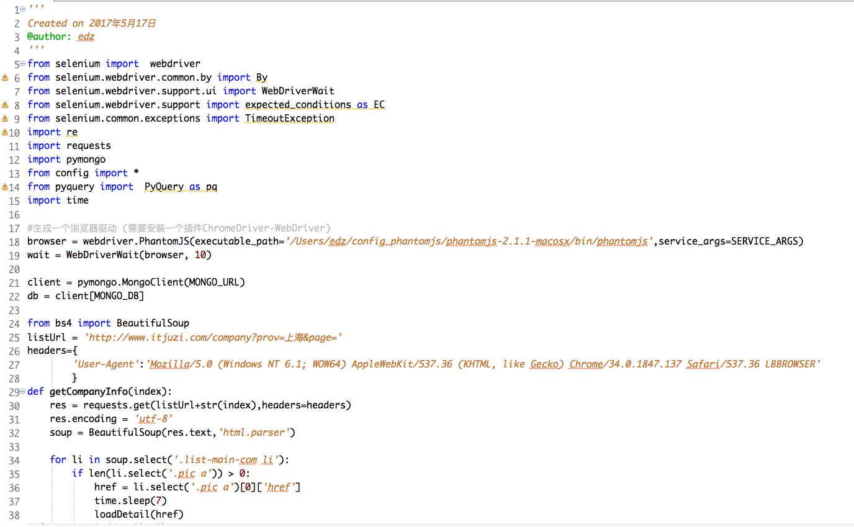Click the itjuzi.com listUrl string
This screenshot has width=854, height=527.
214,337
